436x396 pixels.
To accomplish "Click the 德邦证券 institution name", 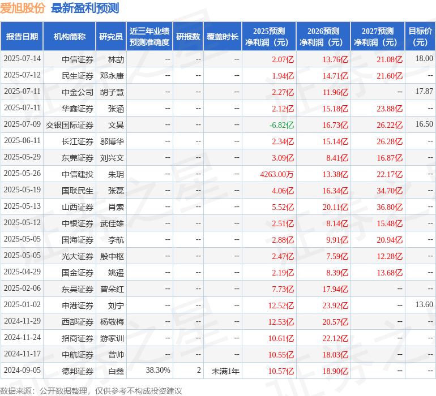I will [x=78, y=371].
